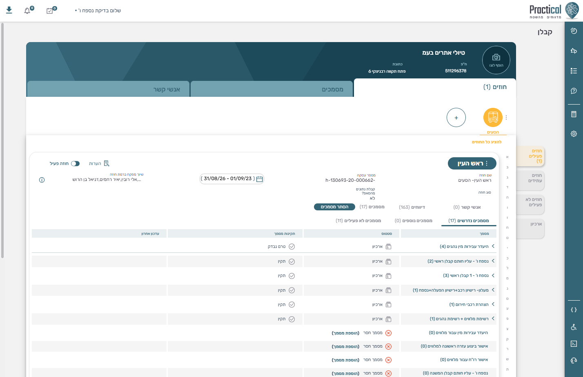The width and height of the screenshot is (583, 377).
Task: Select the ארכיון side tab
Action: pyautogui.click(x=530, y=229)
